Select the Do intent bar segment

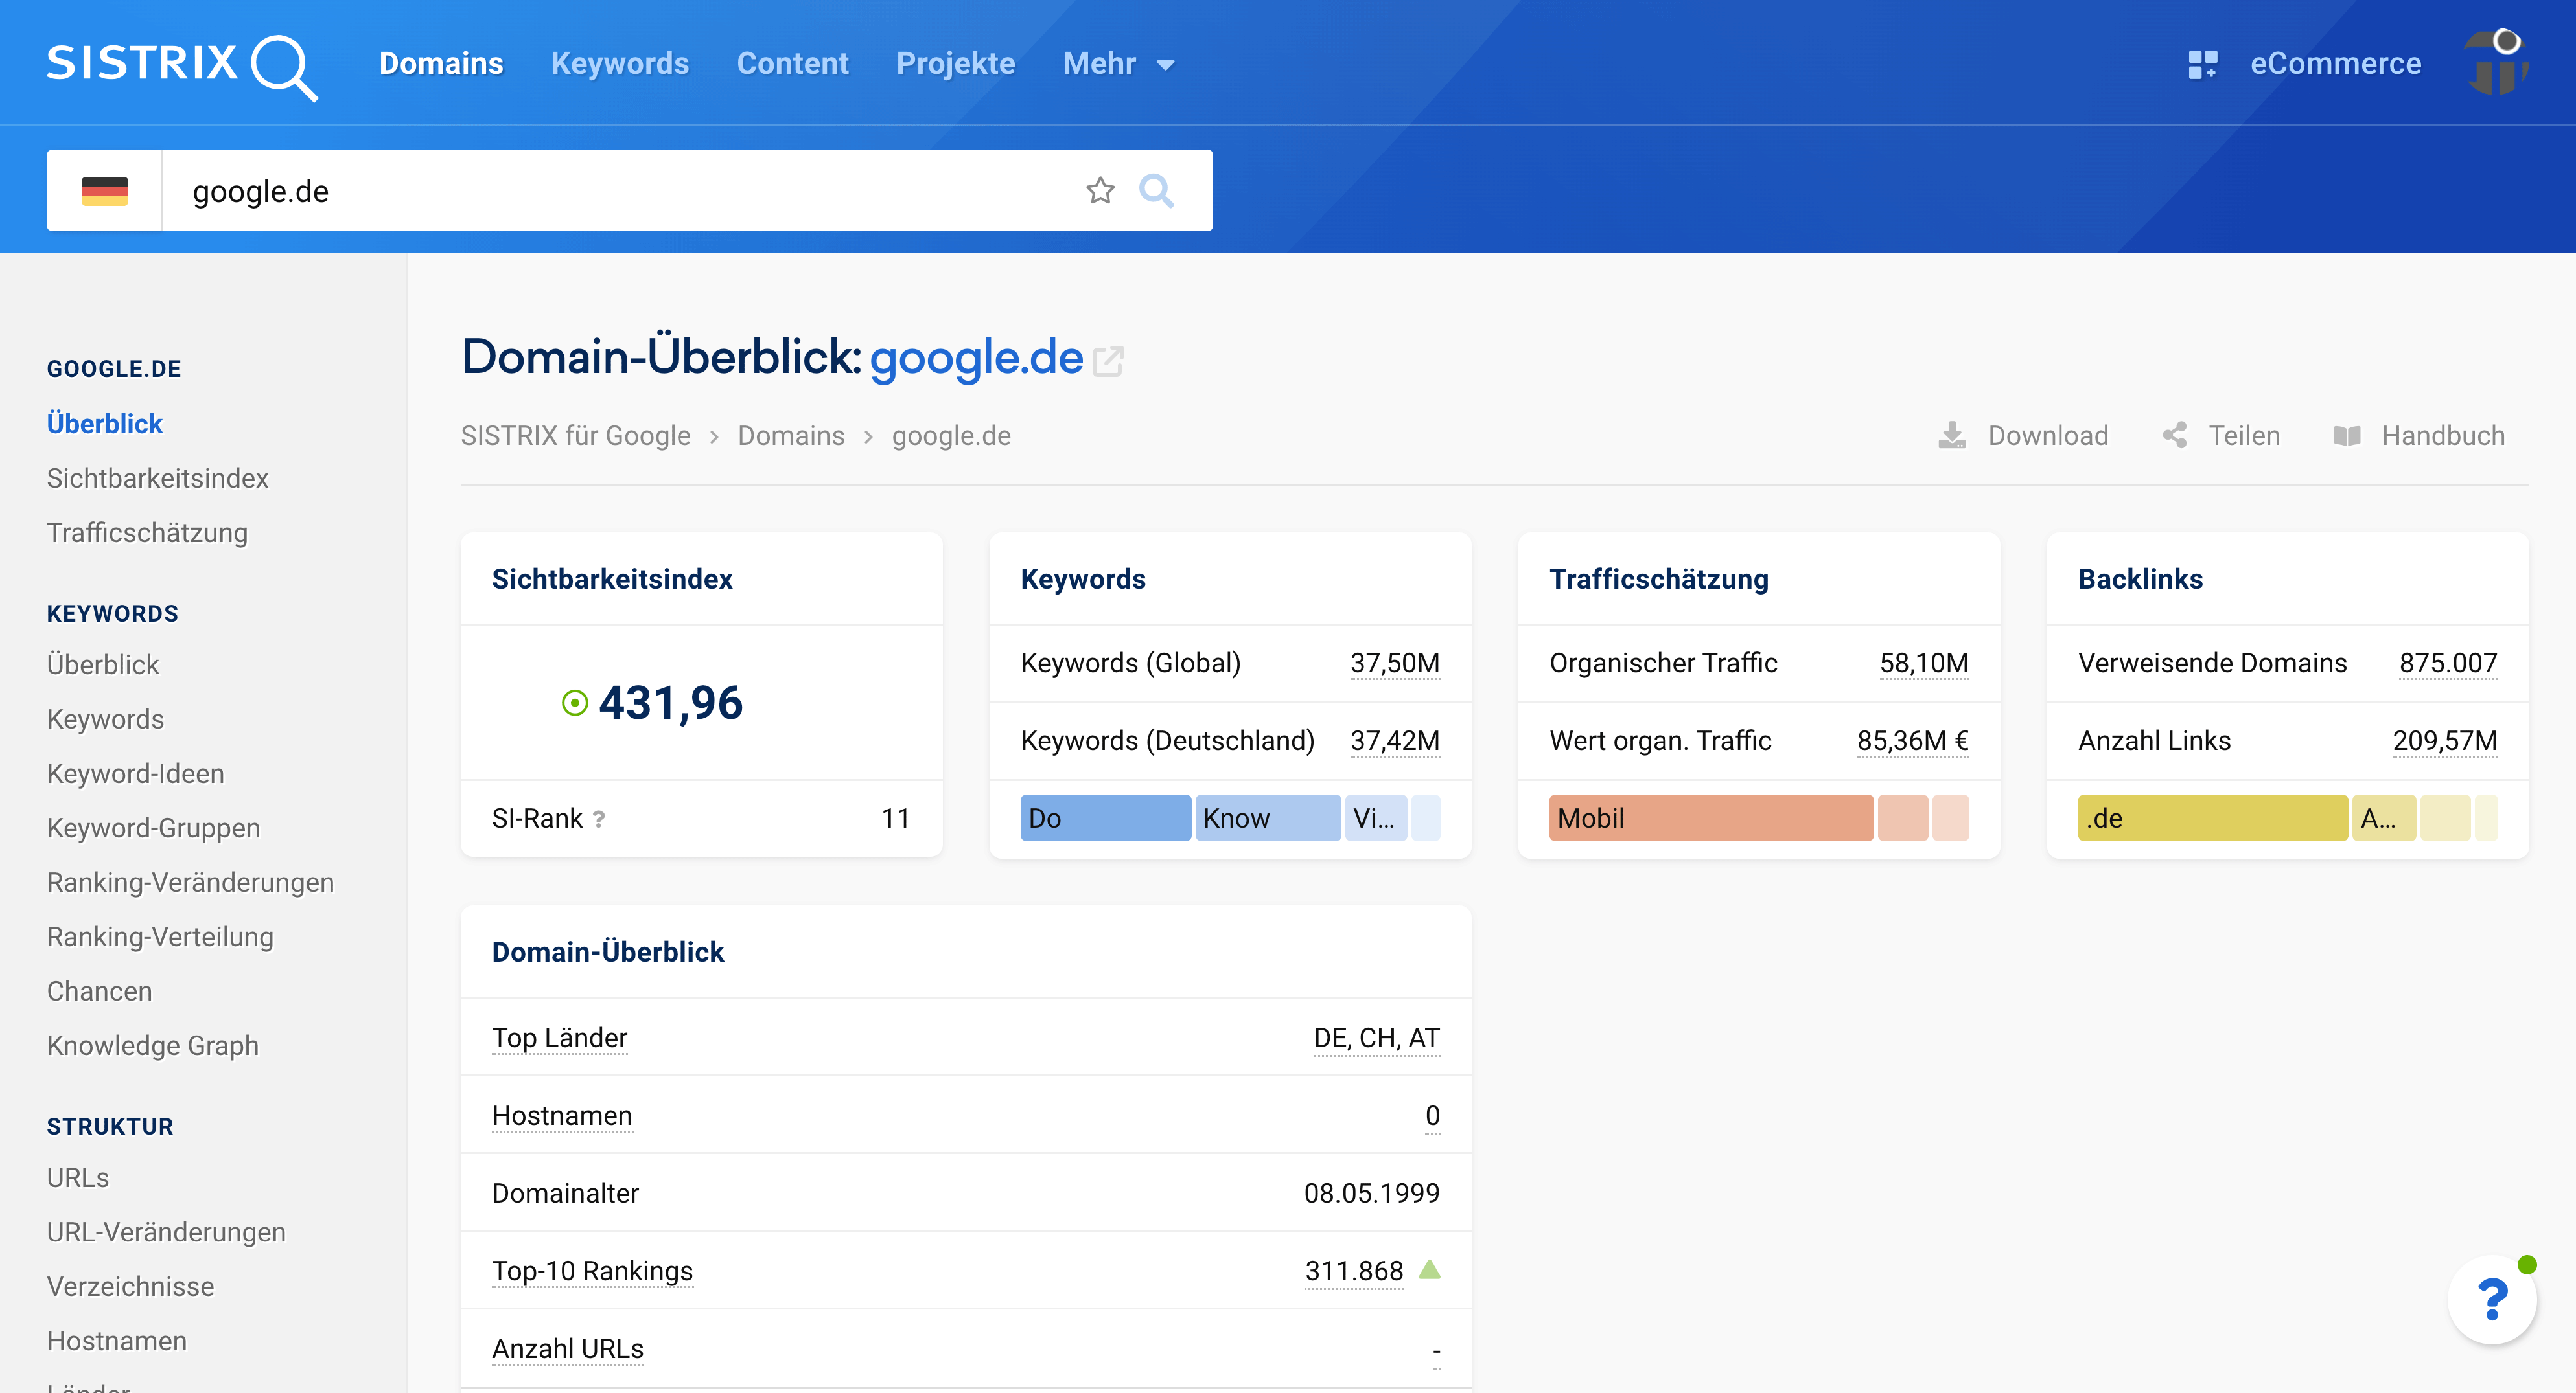(1104, 817)
